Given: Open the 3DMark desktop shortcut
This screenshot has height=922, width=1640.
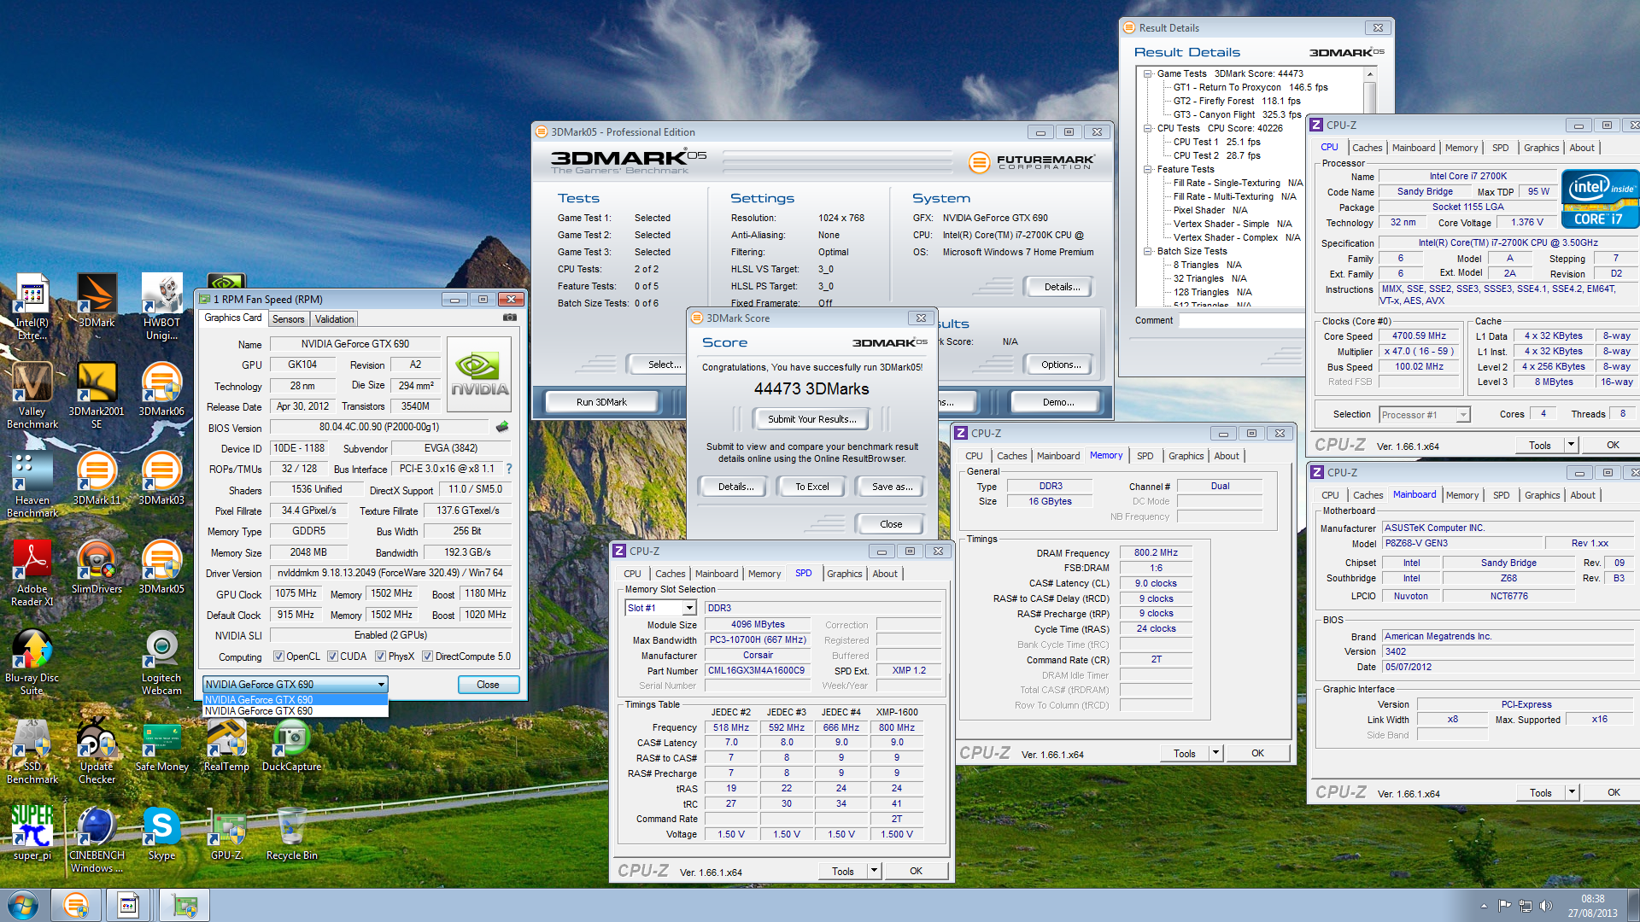Looking at the screenshot, I should click(x=97, y=301).
